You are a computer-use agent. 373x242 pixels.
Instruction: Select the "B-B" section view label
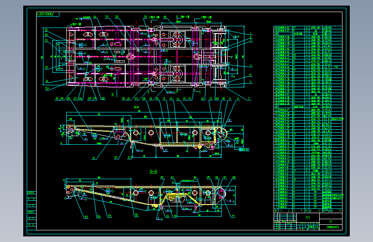pyautogui.click(x=154, y=171)
